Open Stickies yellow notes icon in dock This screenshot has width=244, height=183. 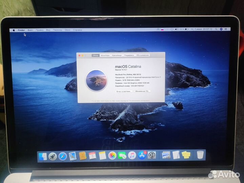click(x=186, y=155)
